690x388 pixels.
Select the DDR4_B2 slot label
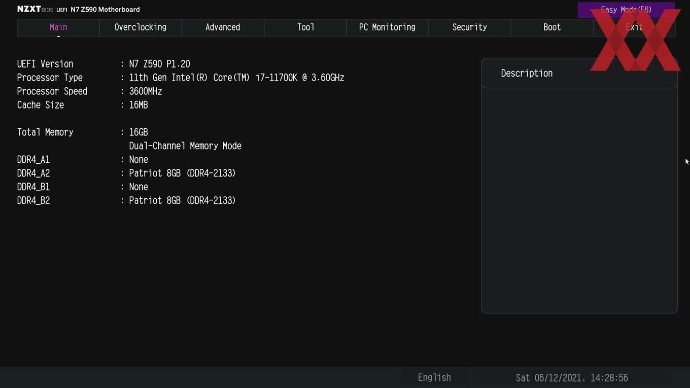[x=33, y=201]
